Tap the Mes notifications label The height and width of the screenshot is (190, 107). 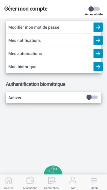point(25,40)
